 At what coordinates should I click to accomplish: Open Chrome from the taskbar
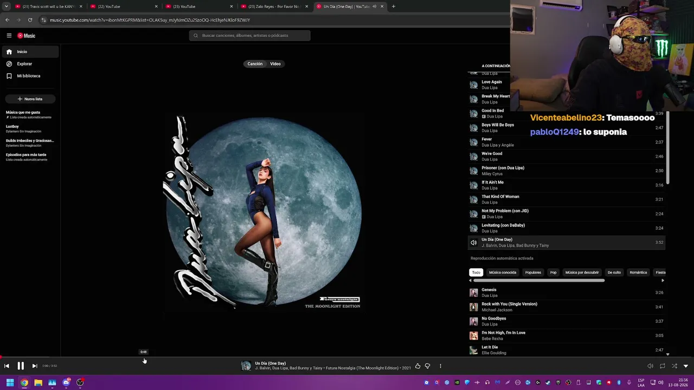click(x=24, y=383)
